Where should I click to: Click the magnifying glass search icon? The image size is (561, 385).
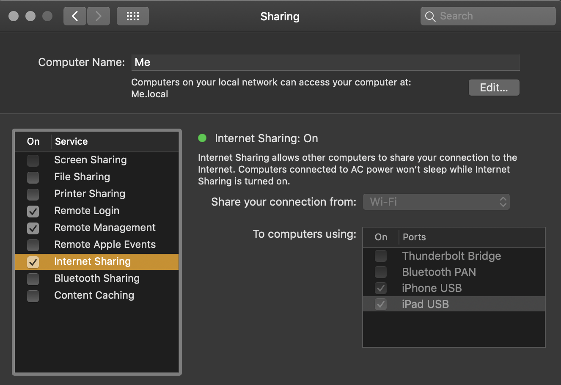(x=430, y=16)
